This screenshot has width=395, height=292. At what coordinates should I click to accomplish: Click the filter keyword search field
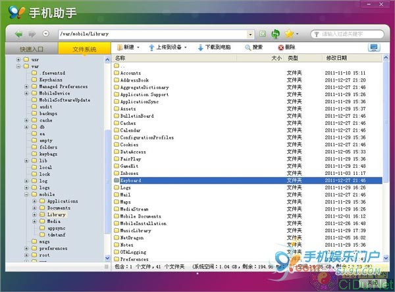tap(349, 34)
